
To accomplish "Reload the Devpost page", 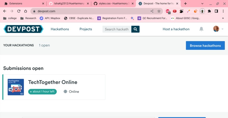I will pos(19,11).
